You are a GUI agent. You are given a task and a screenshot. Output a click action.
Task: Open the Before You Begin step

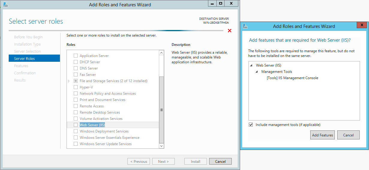[x=28, y=37]
